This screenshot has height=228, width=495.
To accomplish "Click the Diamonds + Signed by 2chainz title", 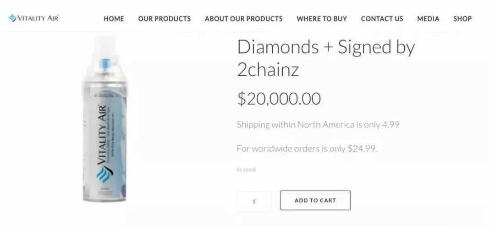I will click(325, 58).
